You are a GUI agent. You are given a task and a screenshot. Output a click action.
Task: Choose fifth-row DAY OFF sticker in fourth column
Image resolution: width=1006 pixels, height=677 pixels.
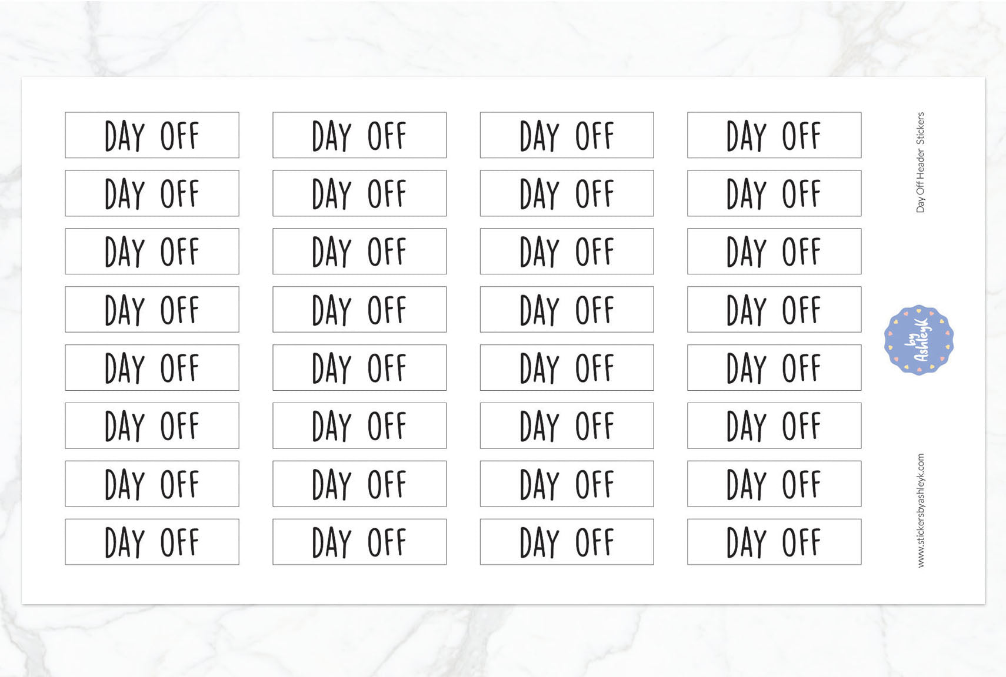pyautogui.click(x=774, y=368)
